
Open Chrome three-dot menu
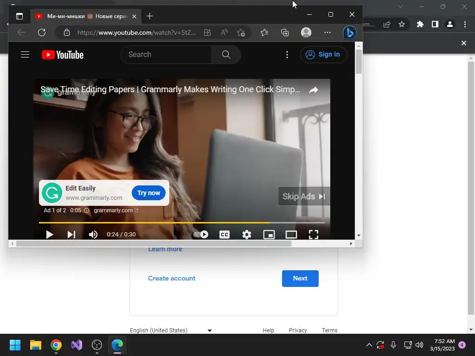click(x=465, y=24)
